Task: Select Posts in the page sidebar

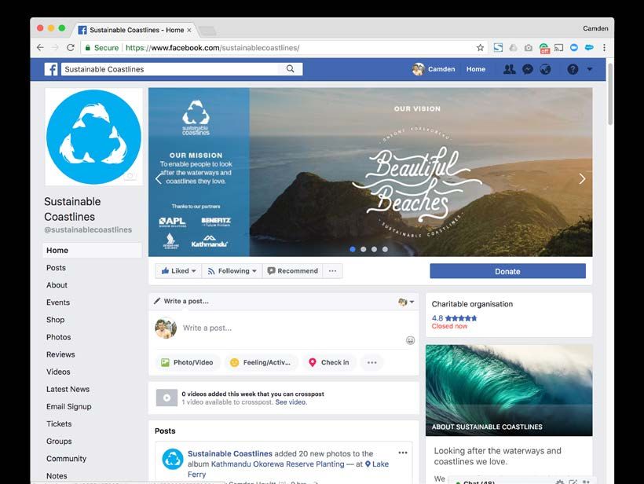Action: (x=56, y=267)
